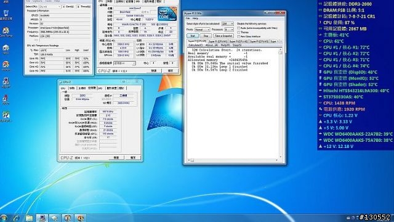
Task: Click the rightmost button in upper CPU-Z footer
Action: [170, 71]
